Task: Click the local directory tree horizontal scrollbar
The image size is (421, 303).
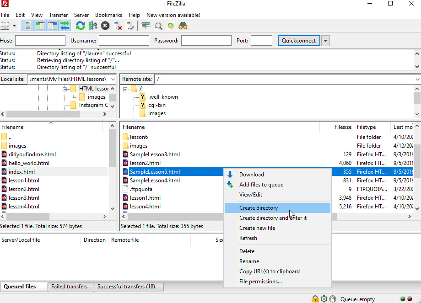Action: tap(43, 114)
